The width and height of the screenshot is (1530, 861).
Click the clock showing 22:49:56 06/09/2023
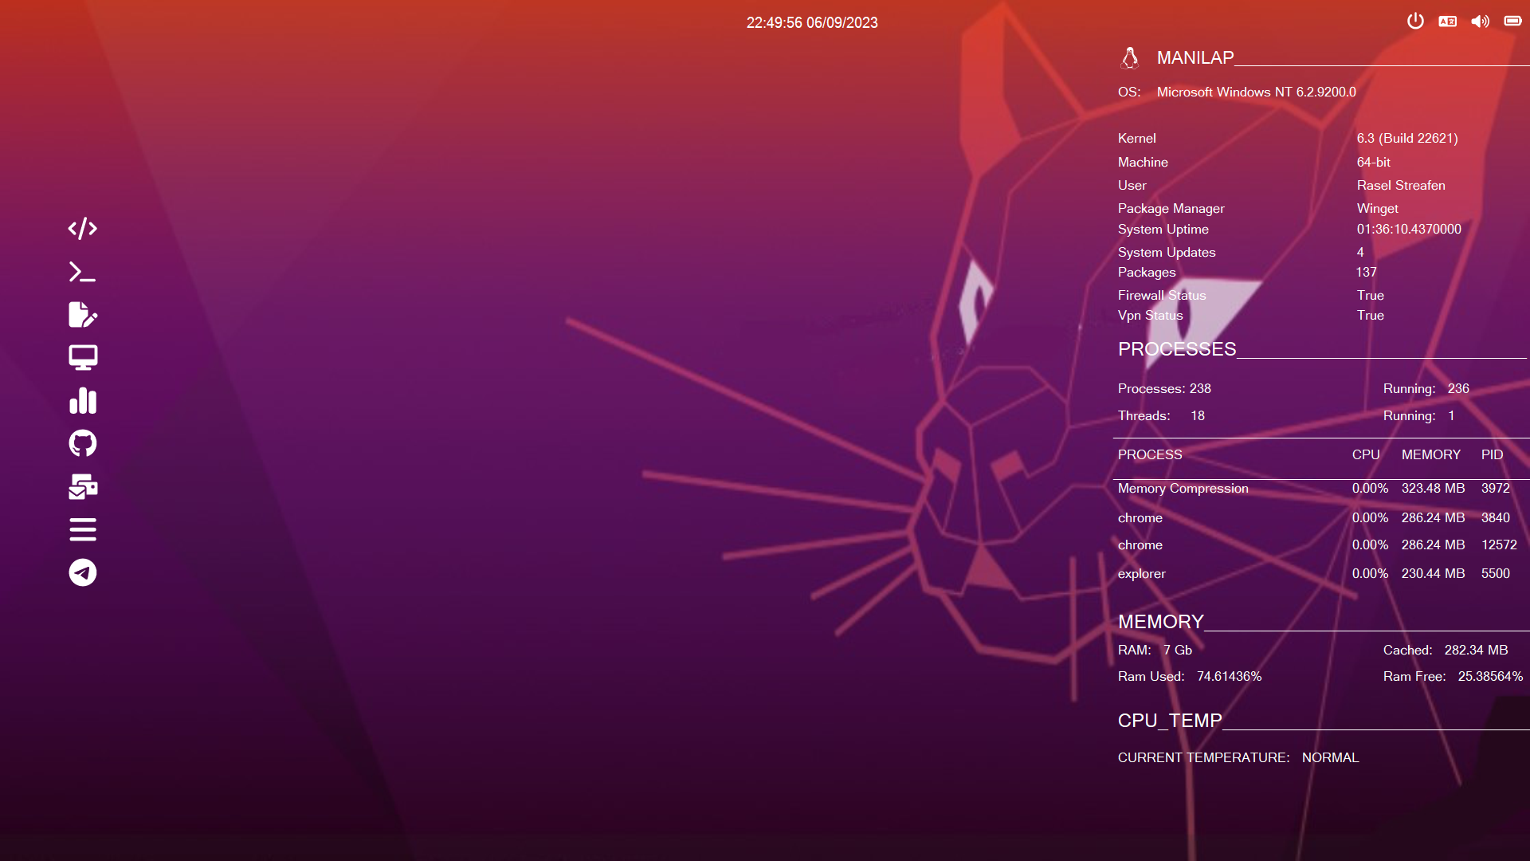[x=812, y=23]
